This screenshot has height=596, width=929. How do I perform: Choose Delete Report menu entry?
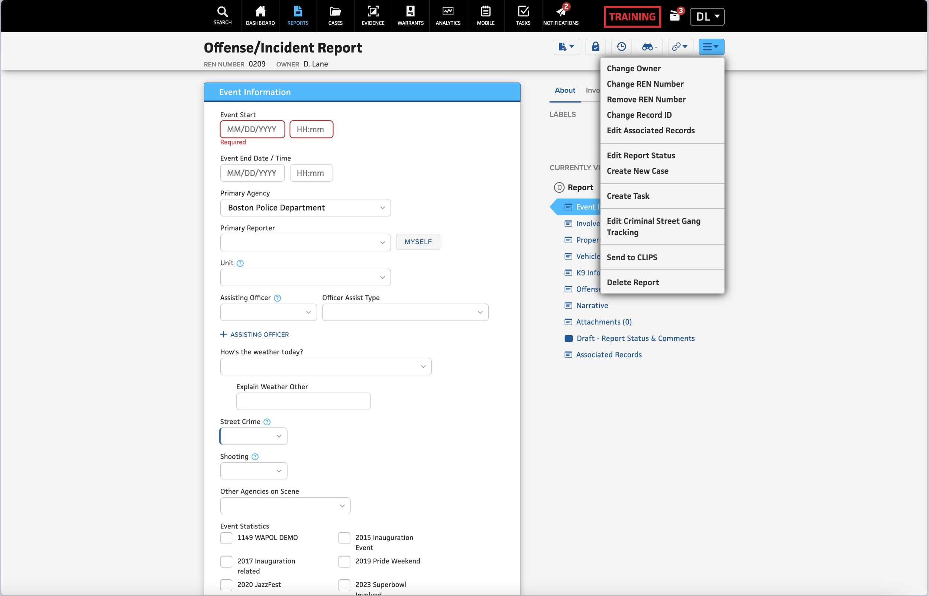(632, 283)
